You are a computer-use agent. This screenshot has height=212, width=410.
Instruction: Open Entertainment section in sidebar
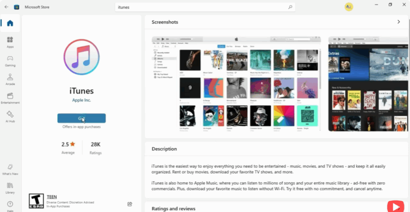click(x=10, y=97)
